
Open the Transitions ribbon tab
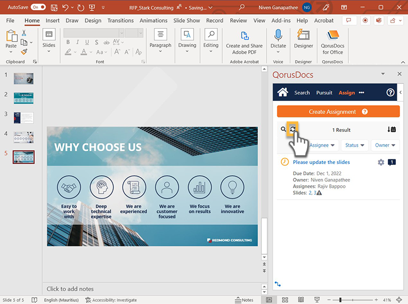[x=120, y=21]
